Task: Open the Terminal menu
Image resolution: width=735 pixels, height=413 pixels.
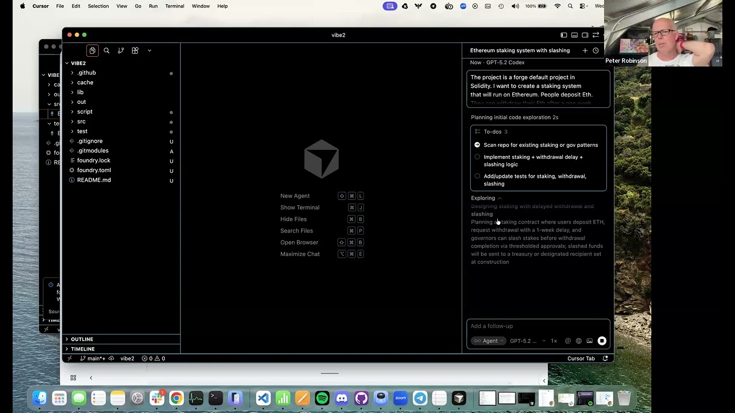Action: (x=175, y=6)
